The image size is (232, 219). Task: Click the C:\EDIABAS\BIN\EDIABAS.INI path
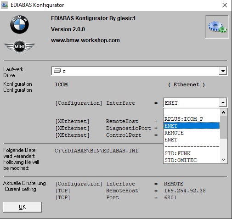[96, 151]
